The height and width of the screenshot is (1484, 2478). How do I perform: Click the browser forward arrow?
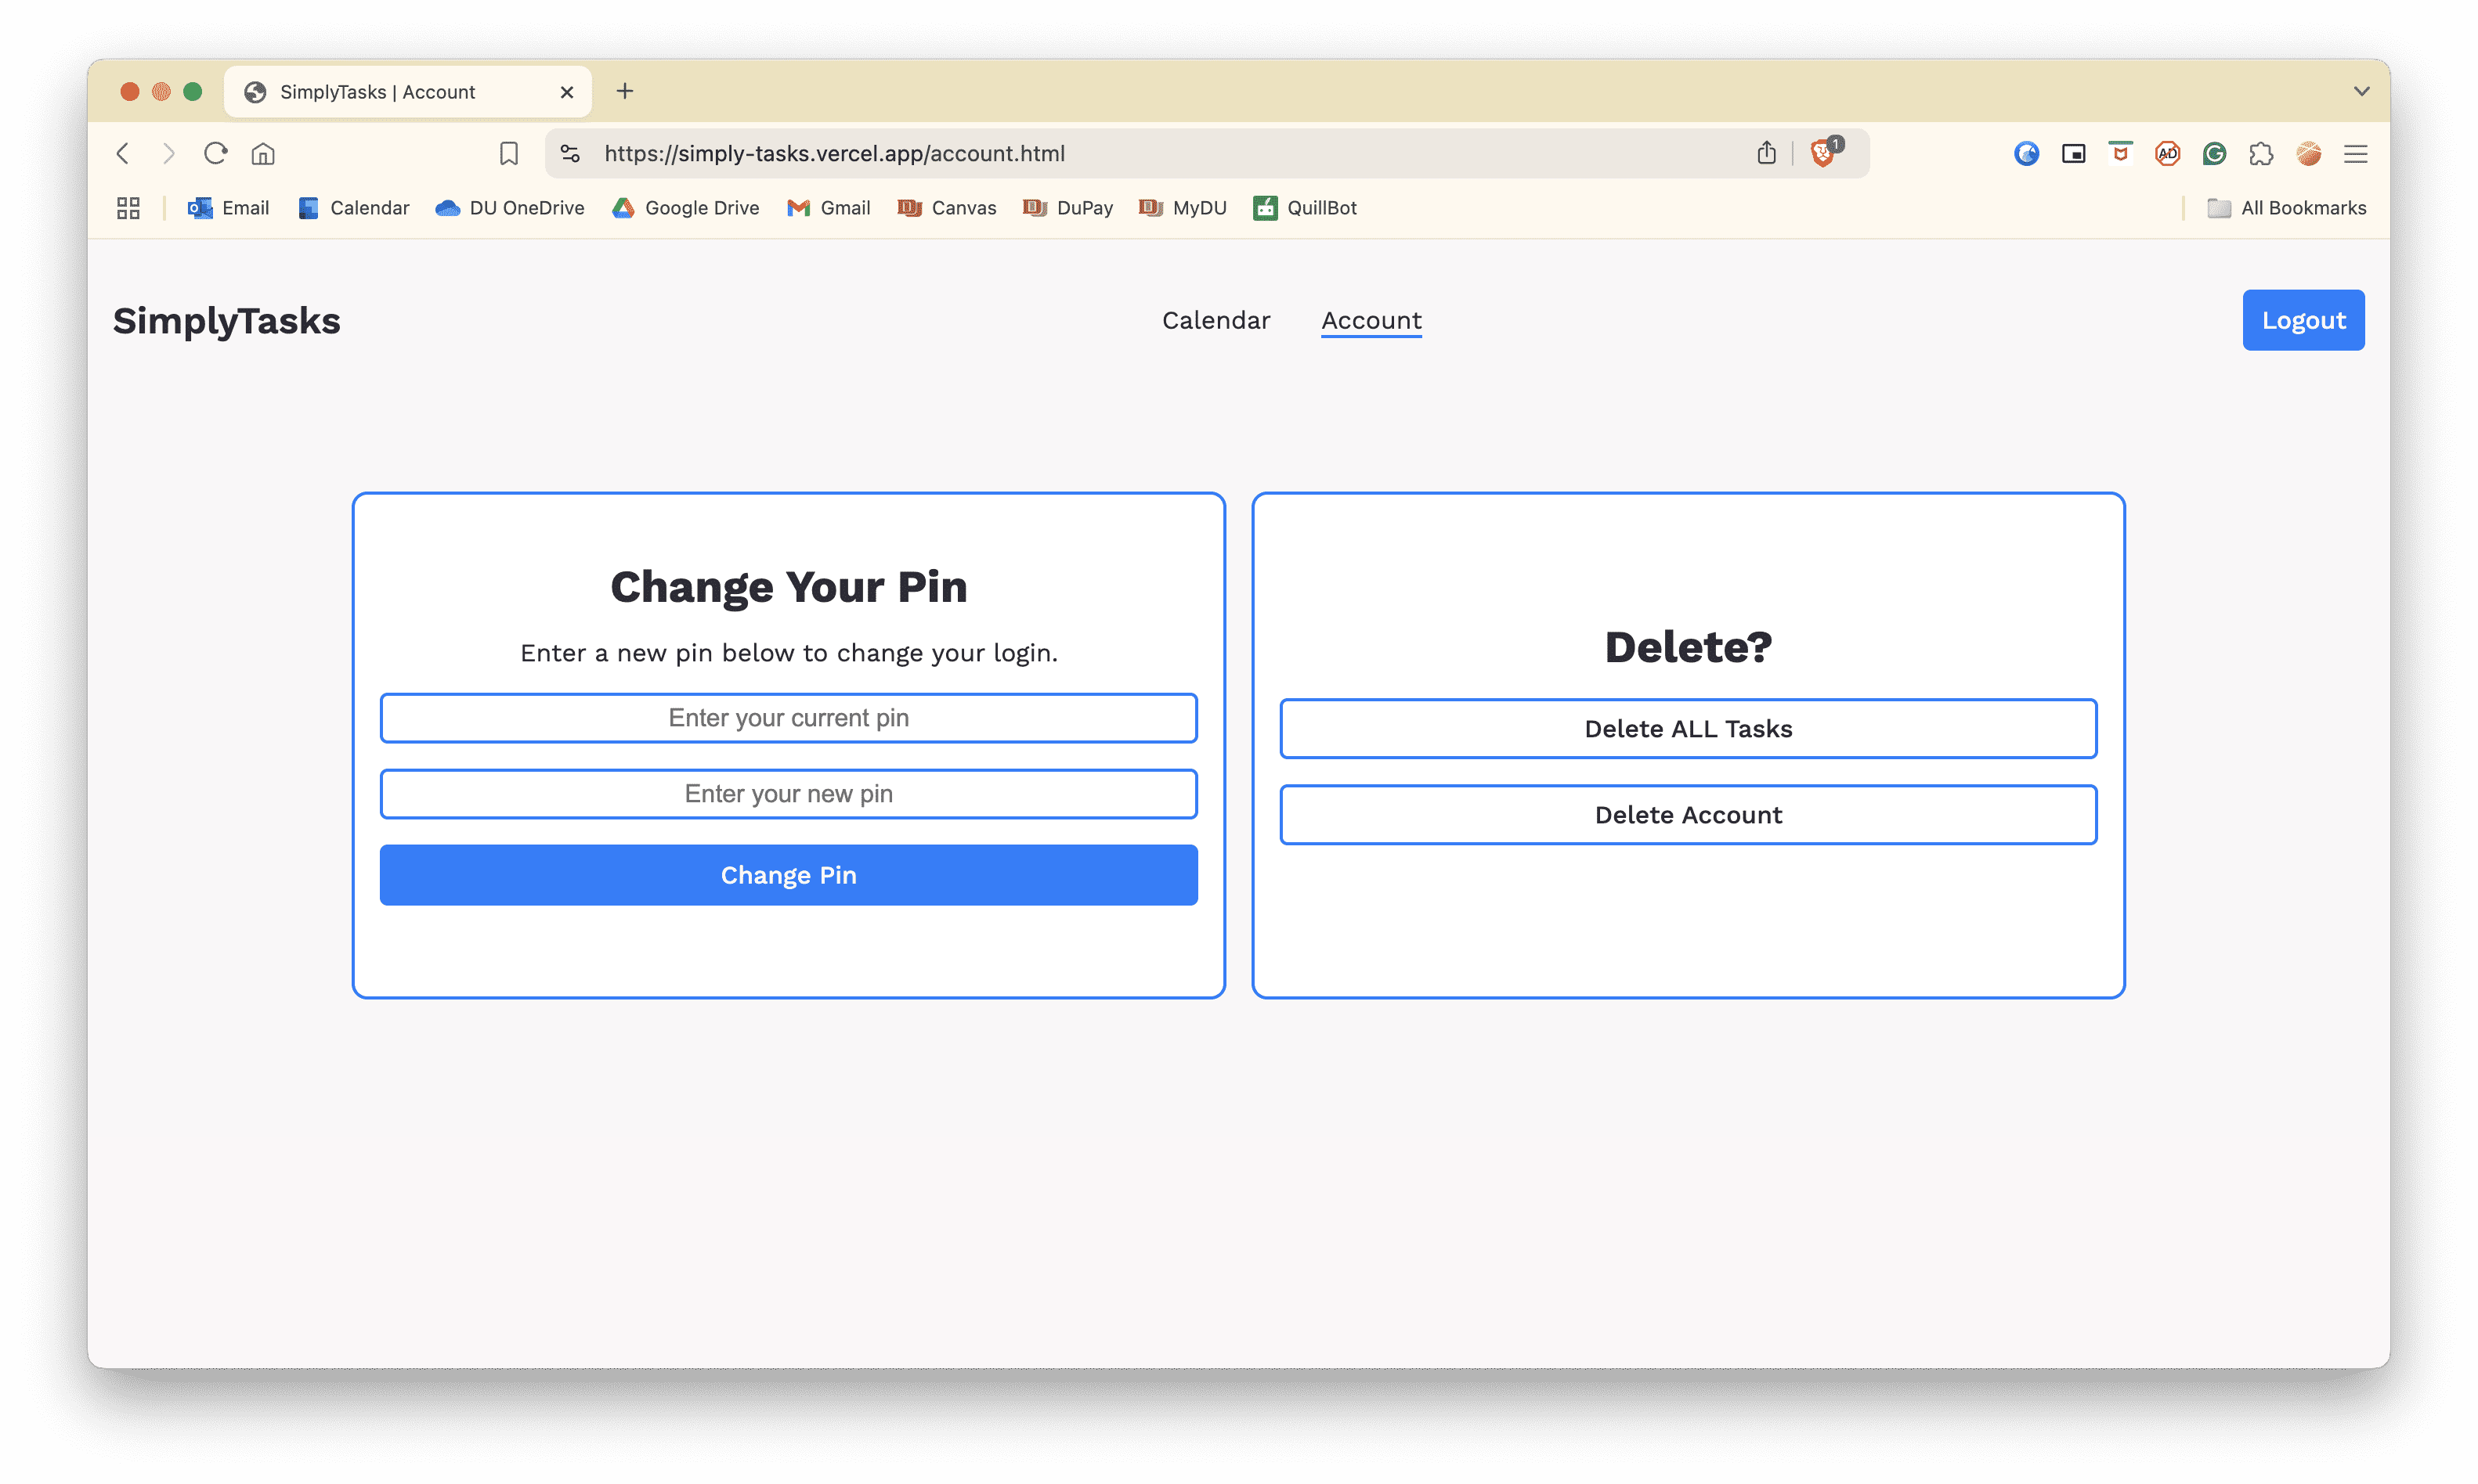(168, 153)
